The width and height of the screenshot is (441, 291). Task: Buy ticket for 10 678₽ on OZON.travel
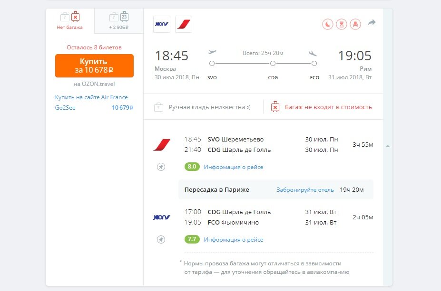click(x=94, y=66)
